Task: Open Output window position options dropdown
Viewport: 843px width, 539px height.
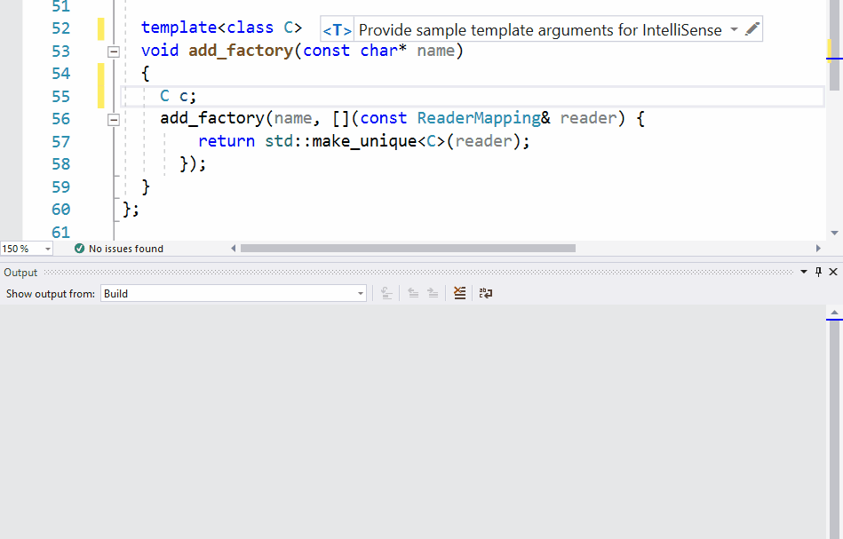Action: (804, 272)
